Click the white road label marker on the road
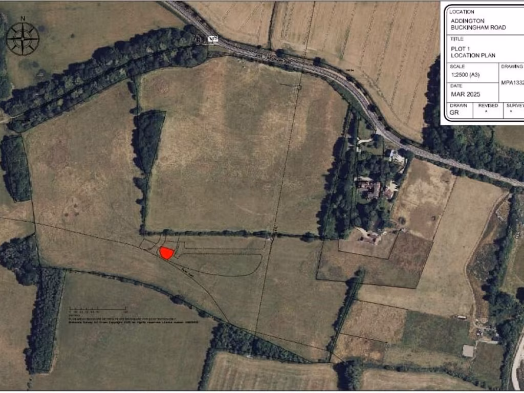Viewport: 524px width, 393px height. (212, 39)
